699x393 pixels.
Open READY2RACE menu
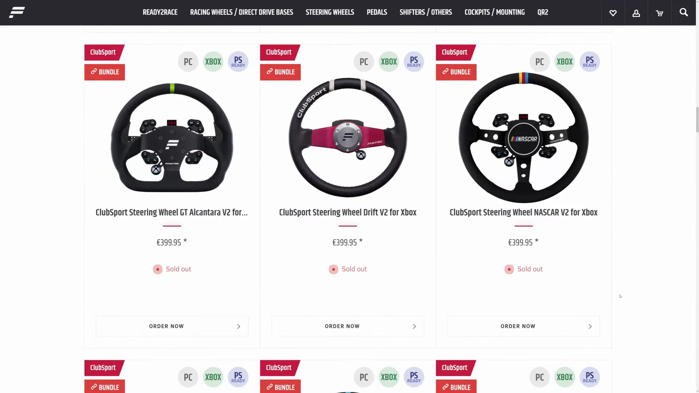click(x=160, y=12)
